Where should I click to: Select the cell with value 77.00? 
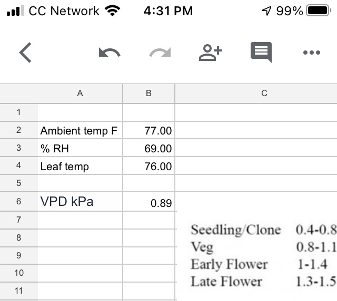(x=148, y=130)
